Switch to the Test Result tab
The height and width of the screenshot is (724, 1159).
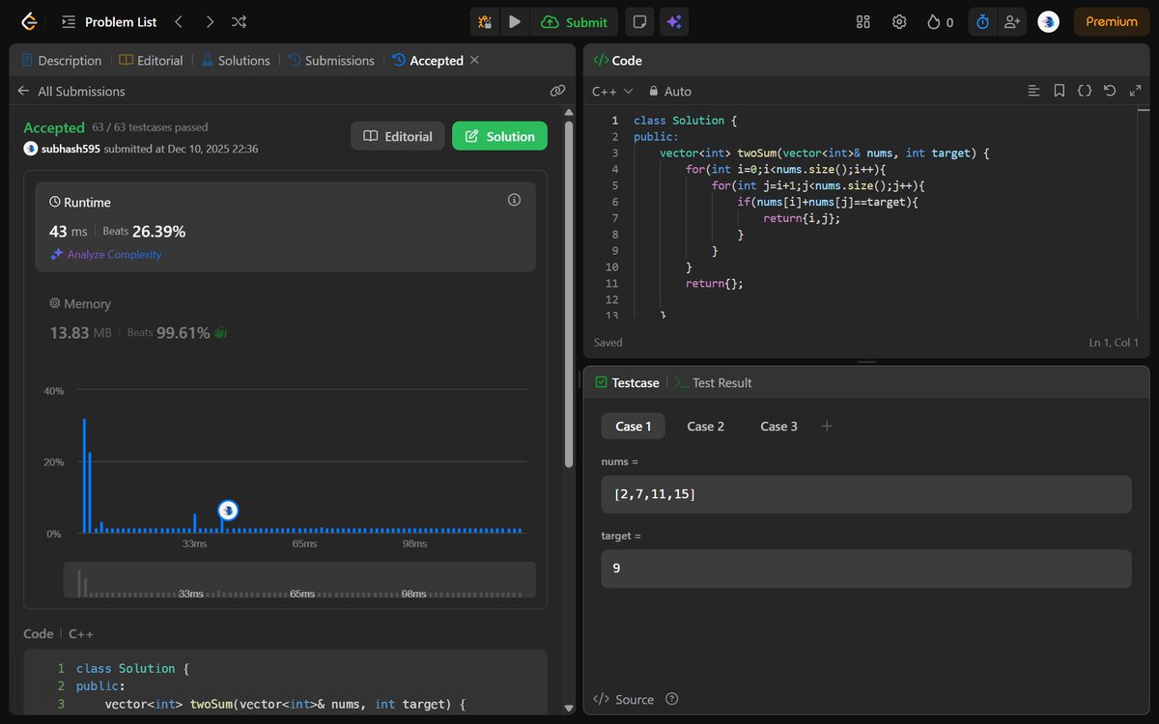(713, 382)
